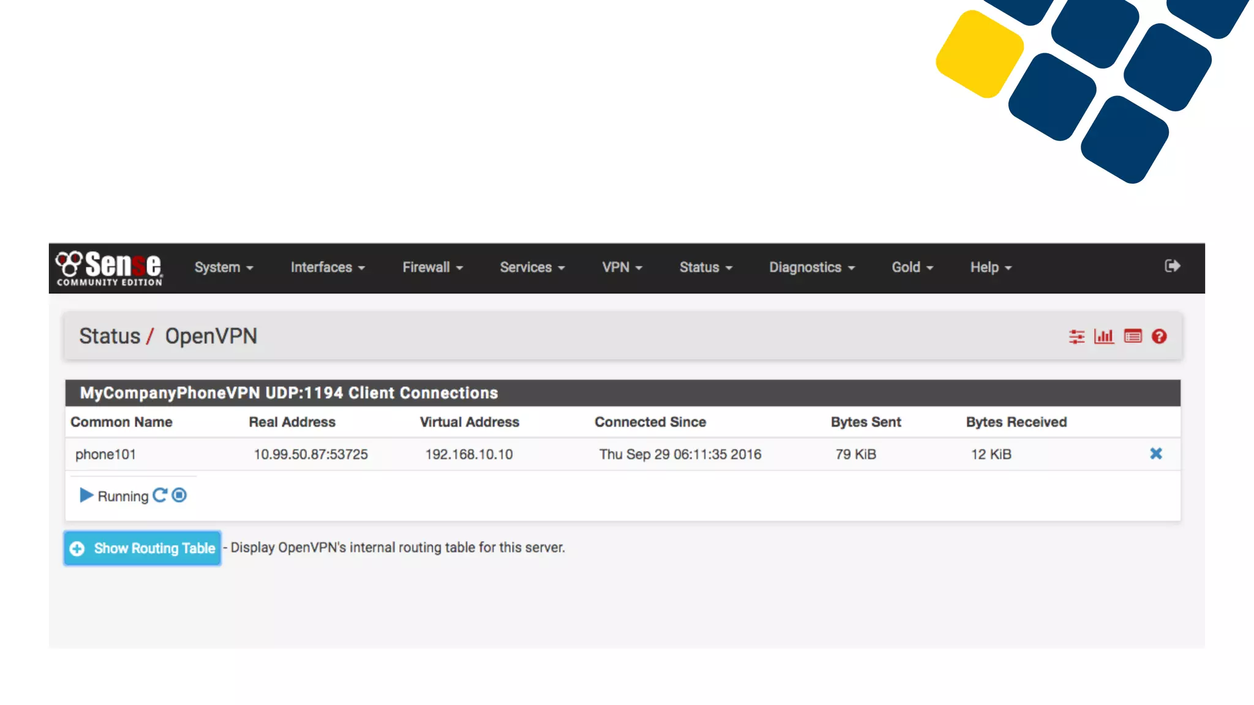This screenshot has height=705, width=1254.
Task: Click the red help question-mark icon
Action: point(1159,337)
